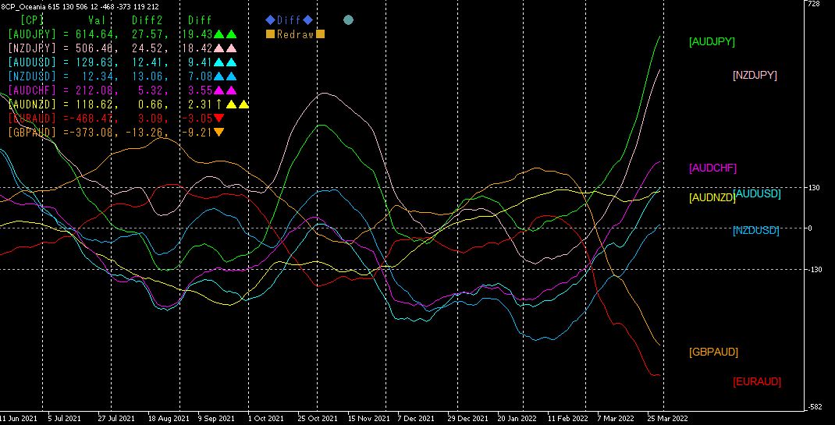Click the 25 Mar 2022 date on time axis
The width and height of the screenshot is (835, 425).
667,418
